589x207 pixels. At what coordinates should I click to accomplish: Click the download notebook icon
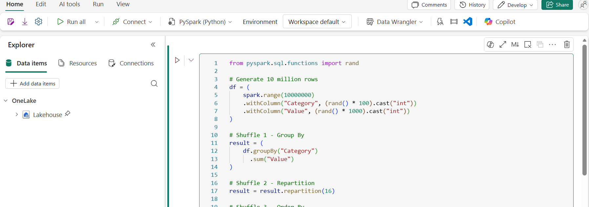click(25, 22)
